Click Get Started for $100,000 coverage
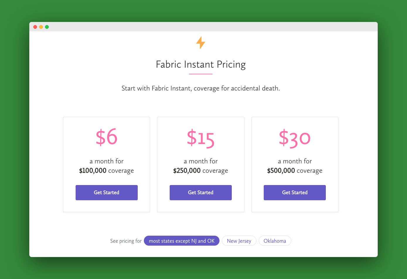The image size is (407, 279). pos(106,192)
